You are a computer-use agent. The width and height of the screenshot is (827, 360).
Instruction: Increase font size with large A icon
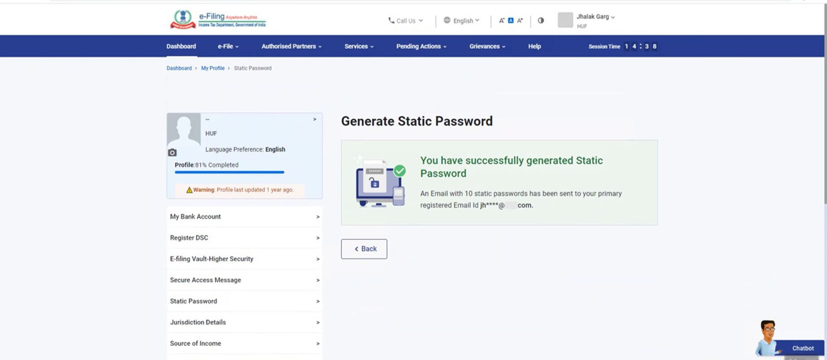click(x=520, y=20)
